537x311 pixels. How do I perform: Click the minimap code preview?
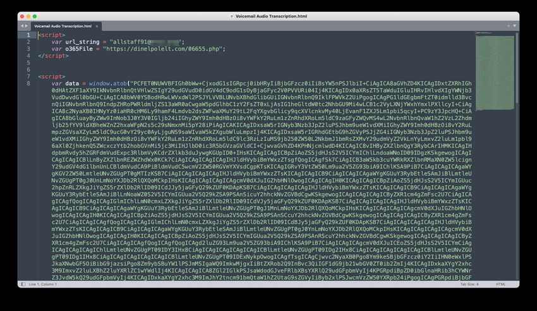tap(495, 72)
